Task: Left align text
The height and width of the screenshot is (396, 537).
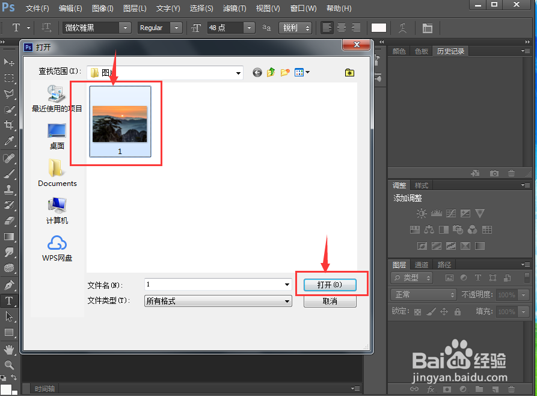Action: (x=327, y=28)
